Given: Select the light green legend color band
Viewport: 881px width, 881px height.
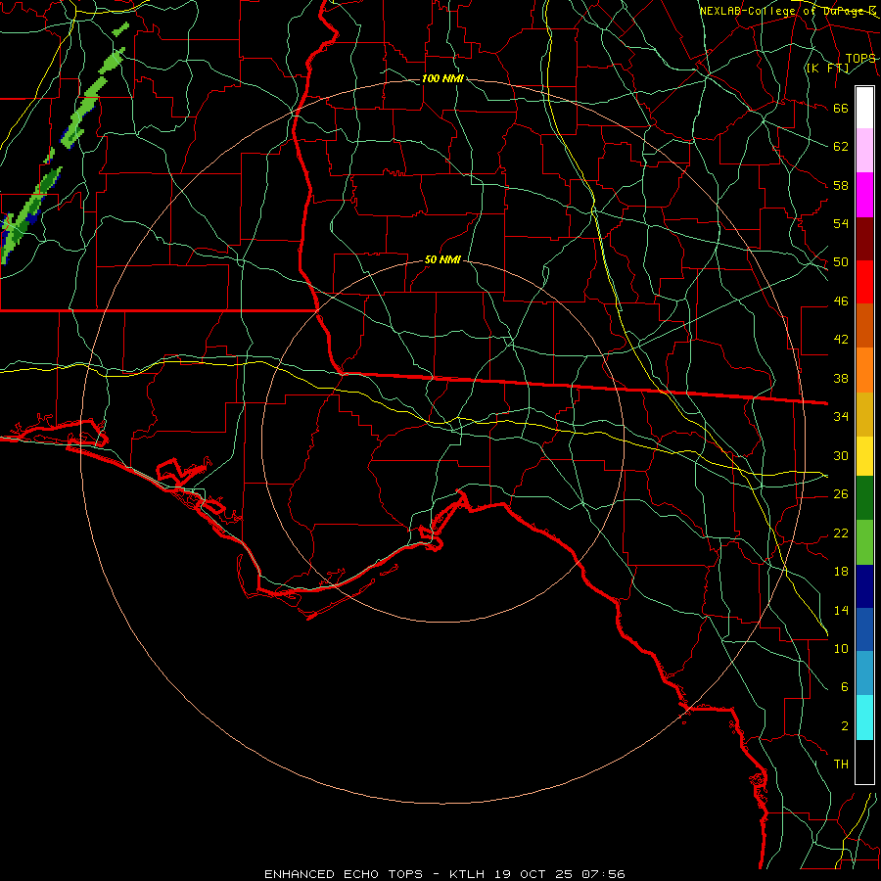Looking at the screenshot, I should [864, 542].
